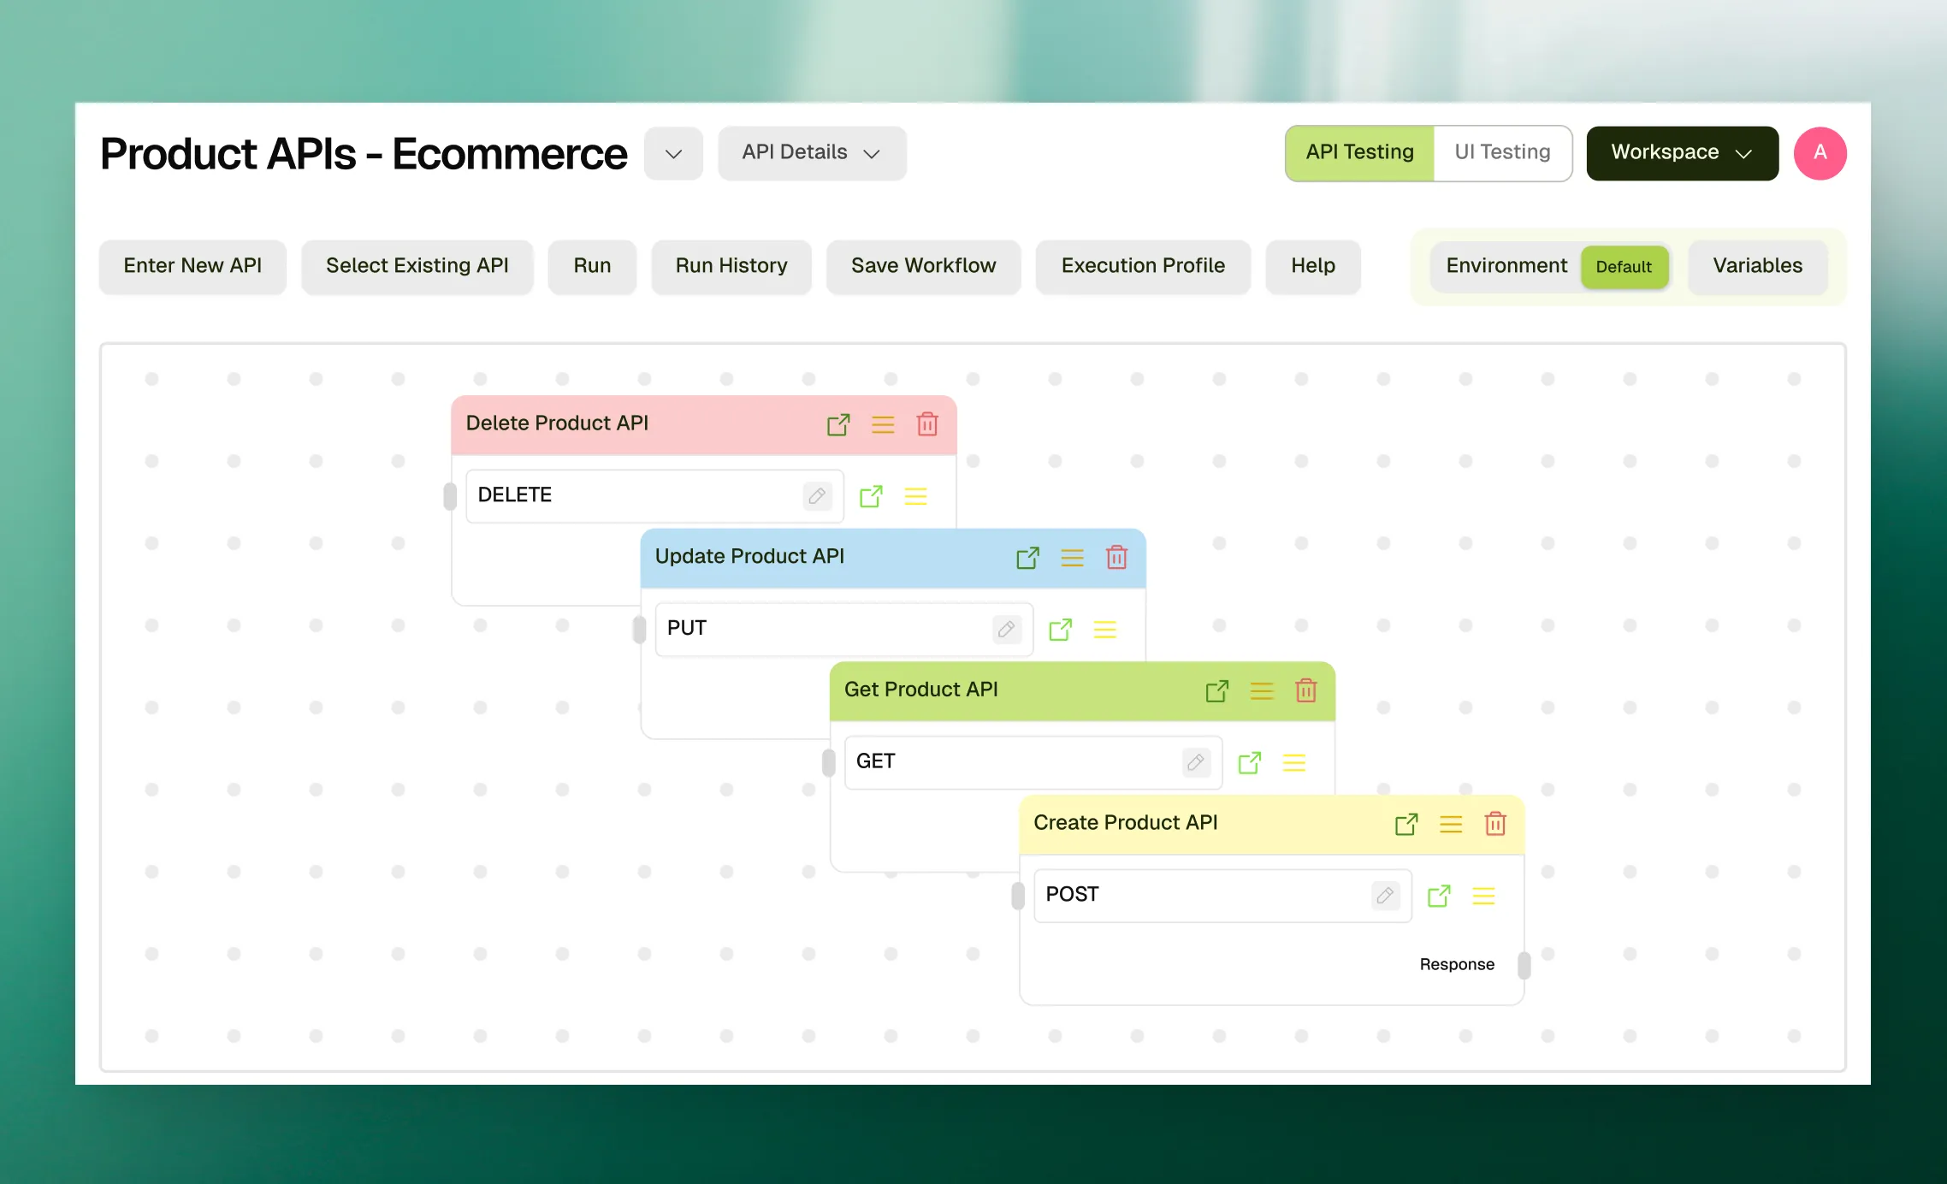Delete the Delete Product API node with trash icon

(x=927, y=424)
